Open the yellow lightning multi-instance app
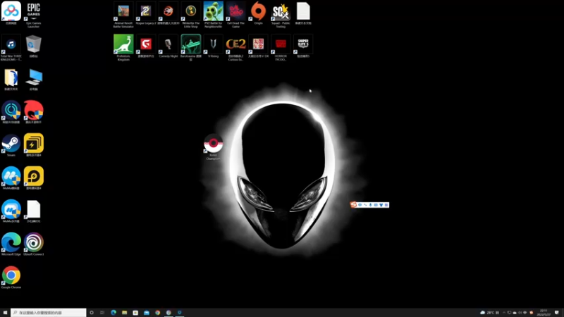Screen dimensions: 564x317 [x=33, y=144]
